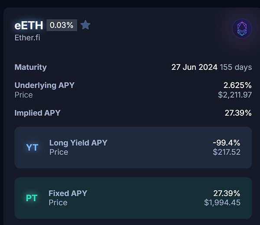Click the YT token icon

point(32,147)
